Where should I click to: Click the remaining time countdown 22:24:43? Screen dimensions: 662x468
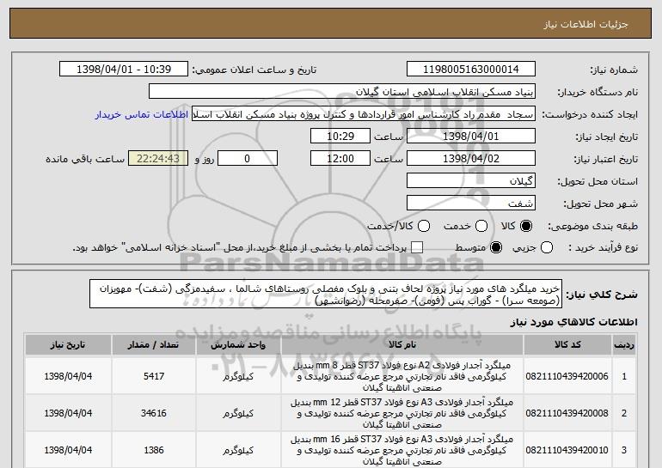point(158,159)
